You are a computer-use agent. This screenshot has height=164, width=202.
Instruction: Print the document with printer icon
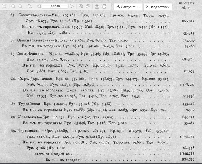pyautogui.click(x=104, y=6)
